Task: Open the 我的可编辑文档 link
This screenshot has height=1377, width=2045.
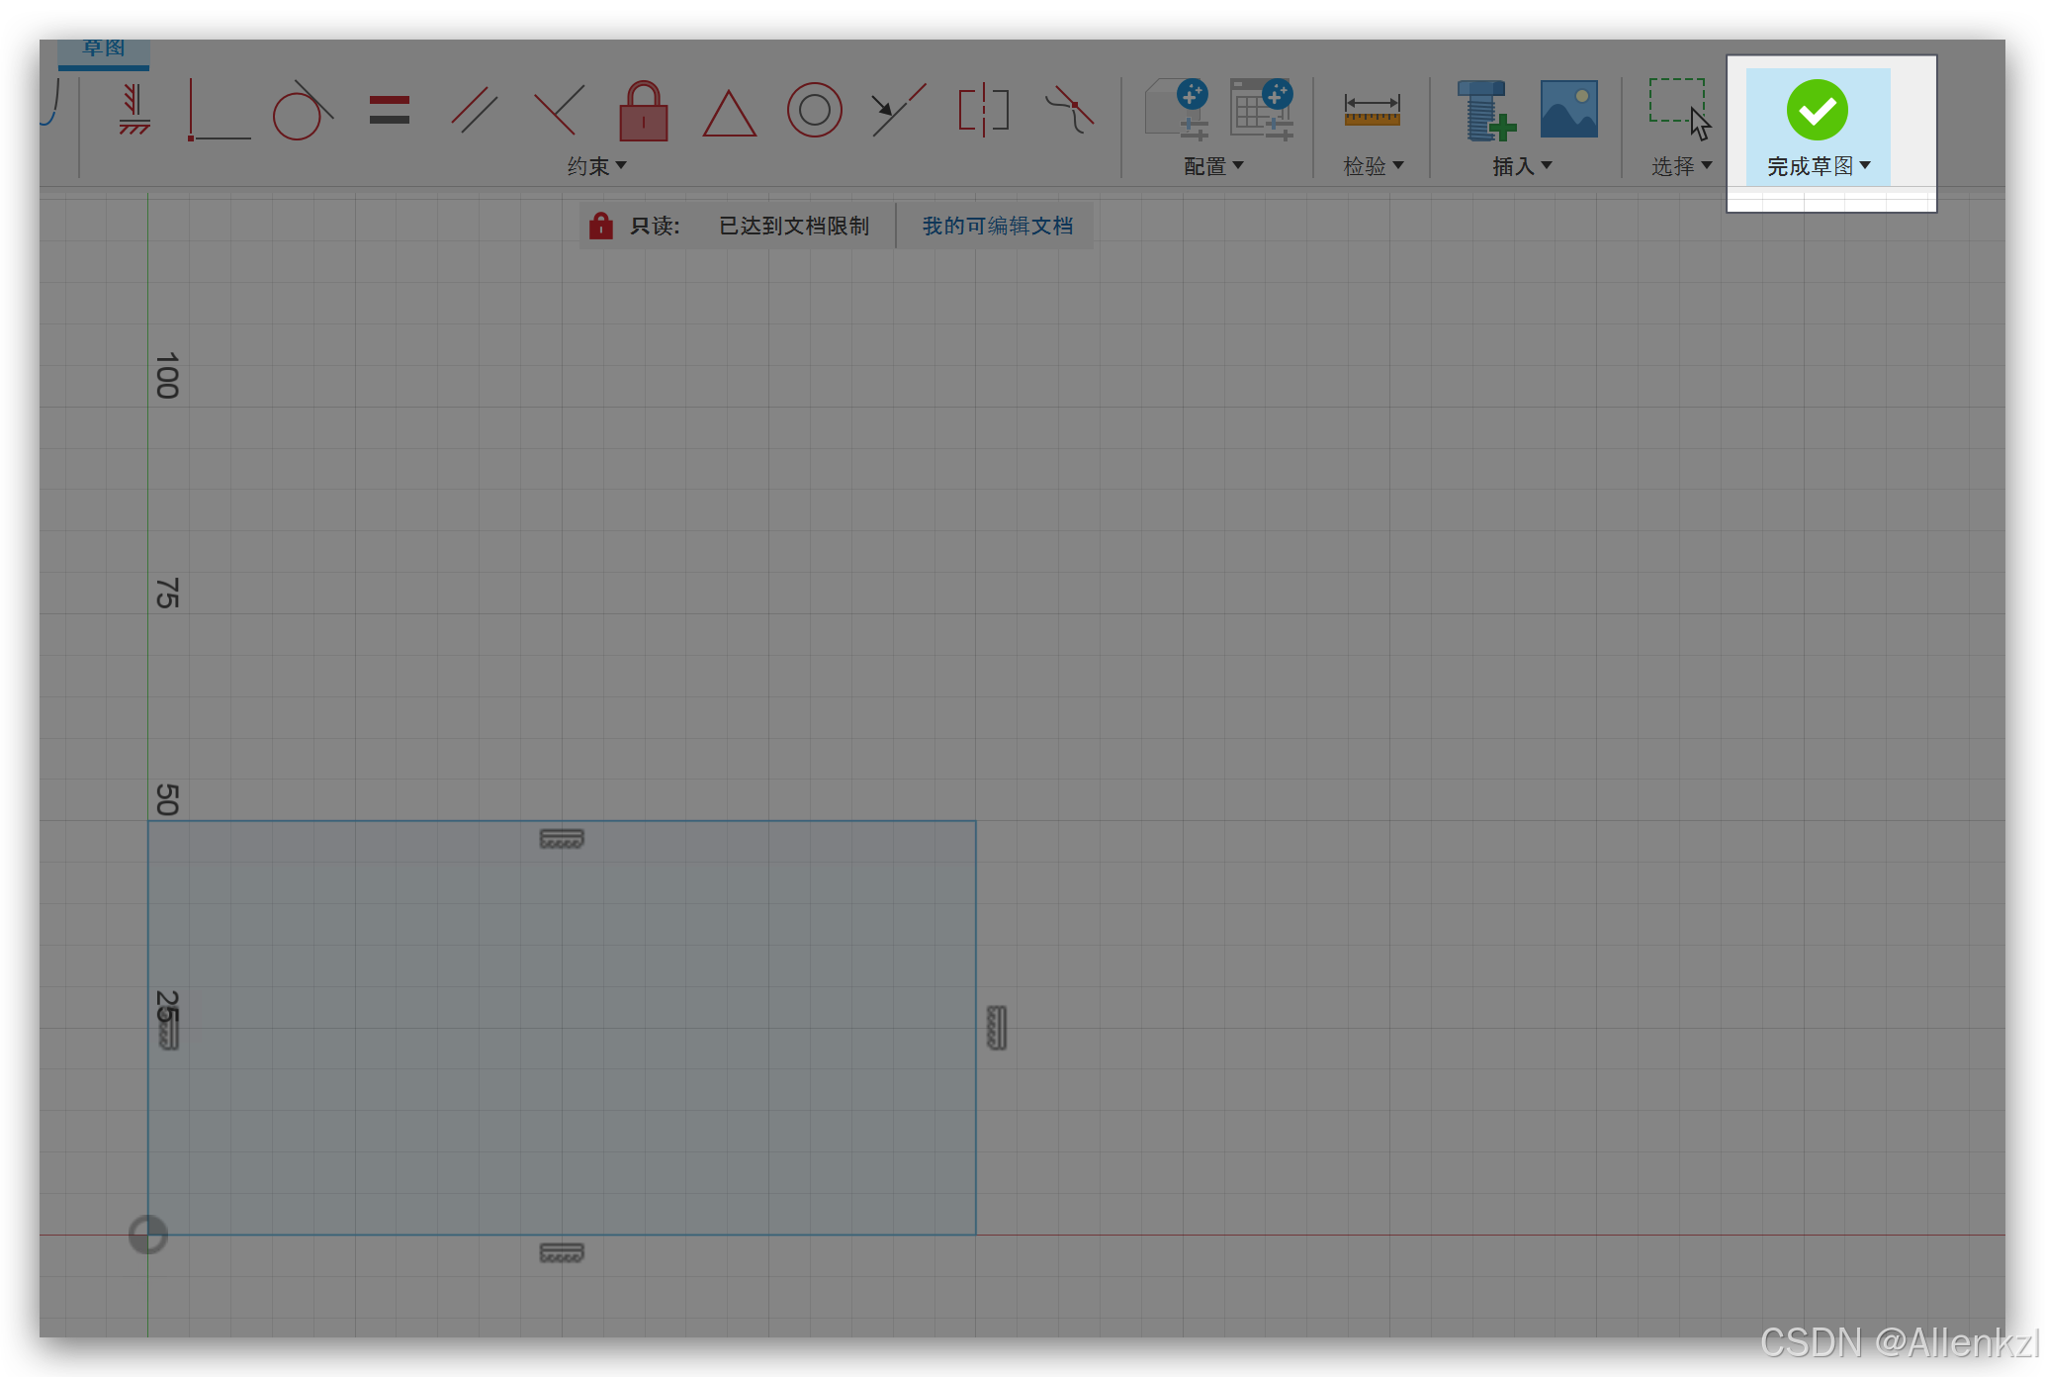Action: pyautogui.click(x=997, y=226)
